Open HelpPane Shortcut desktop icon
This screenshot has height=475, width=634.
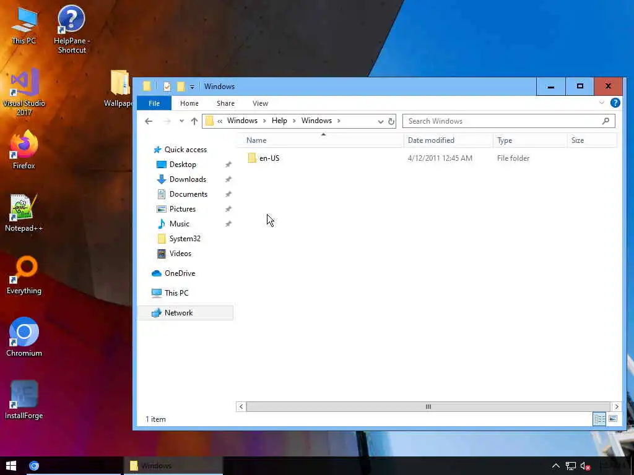click(72, 29)
